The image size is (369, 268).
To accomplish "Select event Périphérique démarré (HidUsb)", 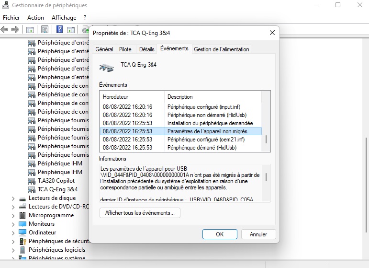I will click(181, 148).
